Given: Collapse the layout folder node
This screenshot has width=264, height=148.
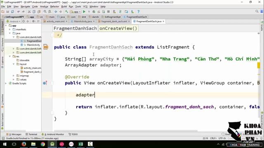Looking at the screenshot, I should 14,64.
